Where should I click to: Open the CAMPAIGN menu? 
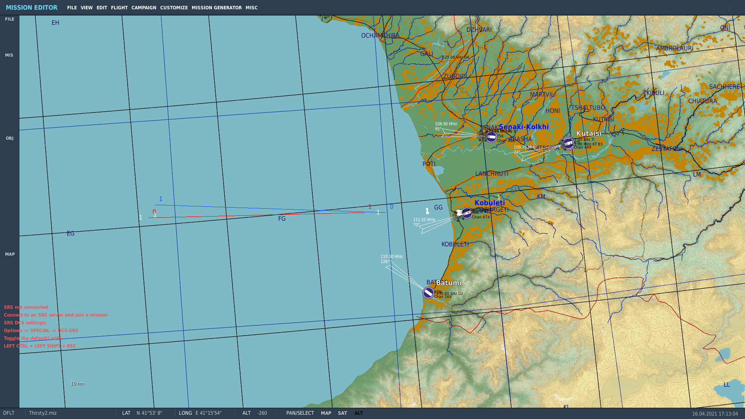pyautogui.click(x=144, y=8)
